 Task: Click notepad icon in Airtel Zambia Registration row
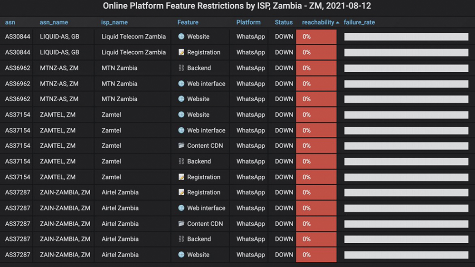(181, 192)
